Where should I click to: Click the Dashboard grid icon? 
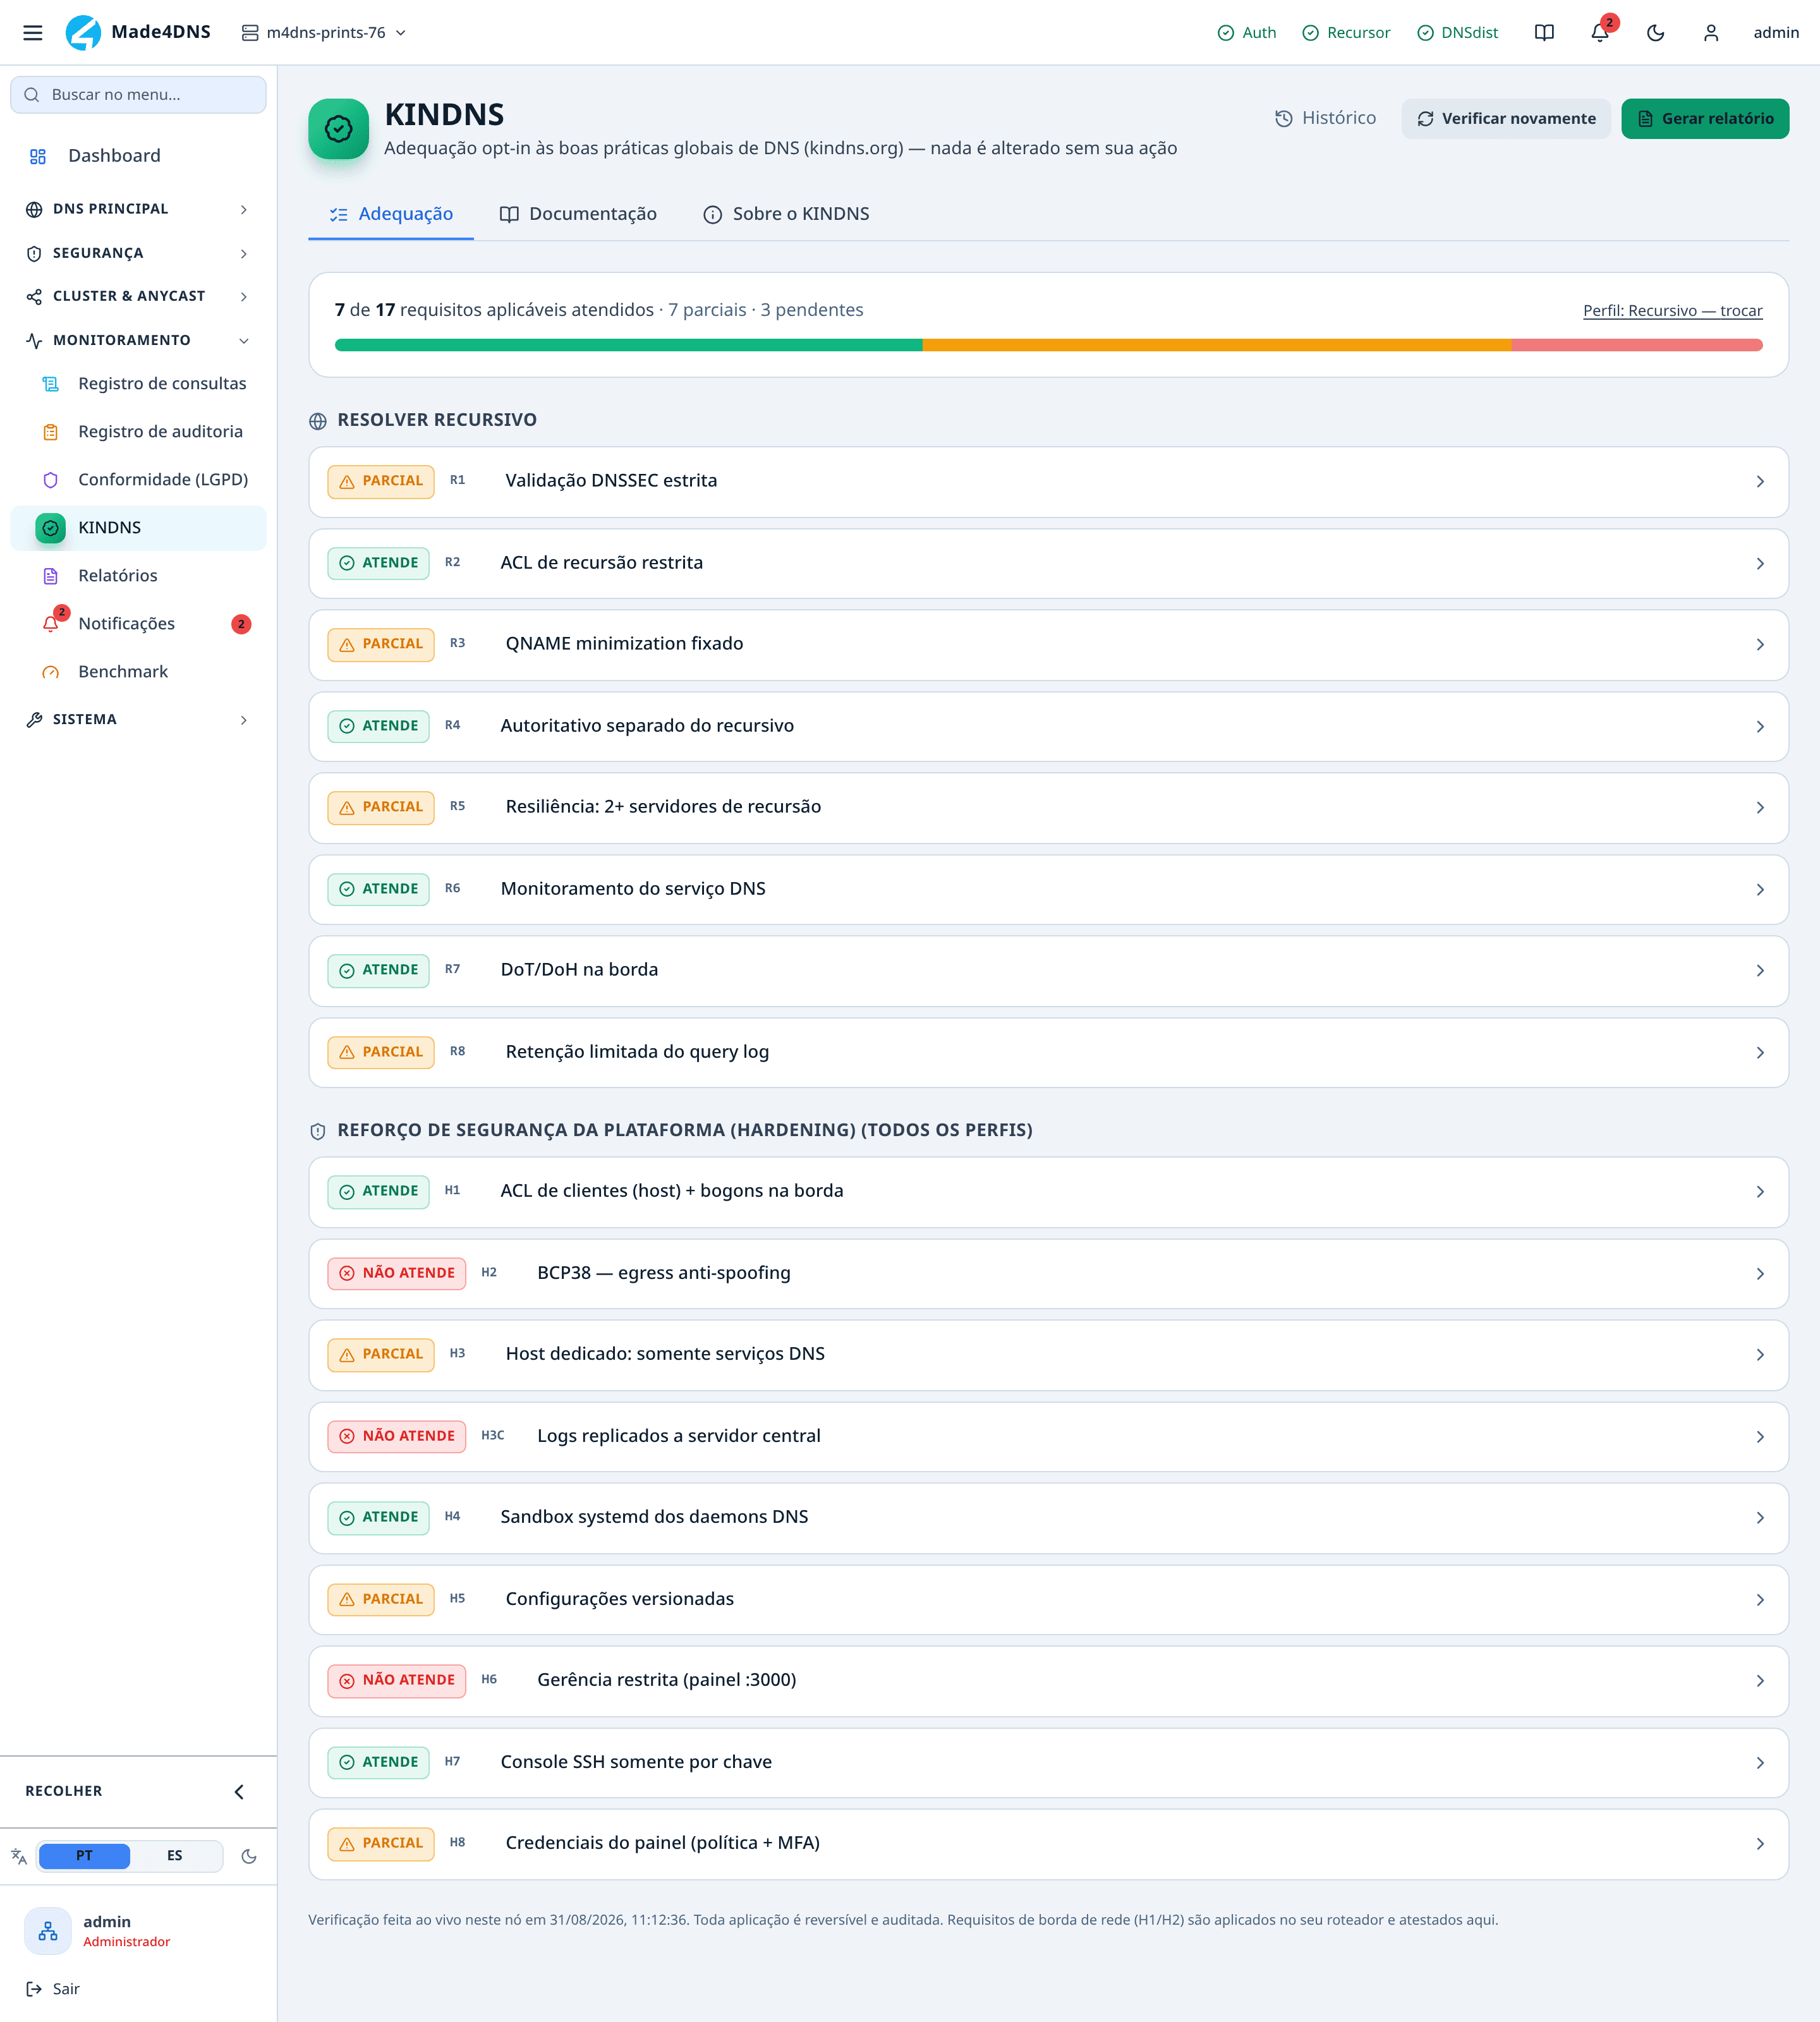[x=38, y=156]
